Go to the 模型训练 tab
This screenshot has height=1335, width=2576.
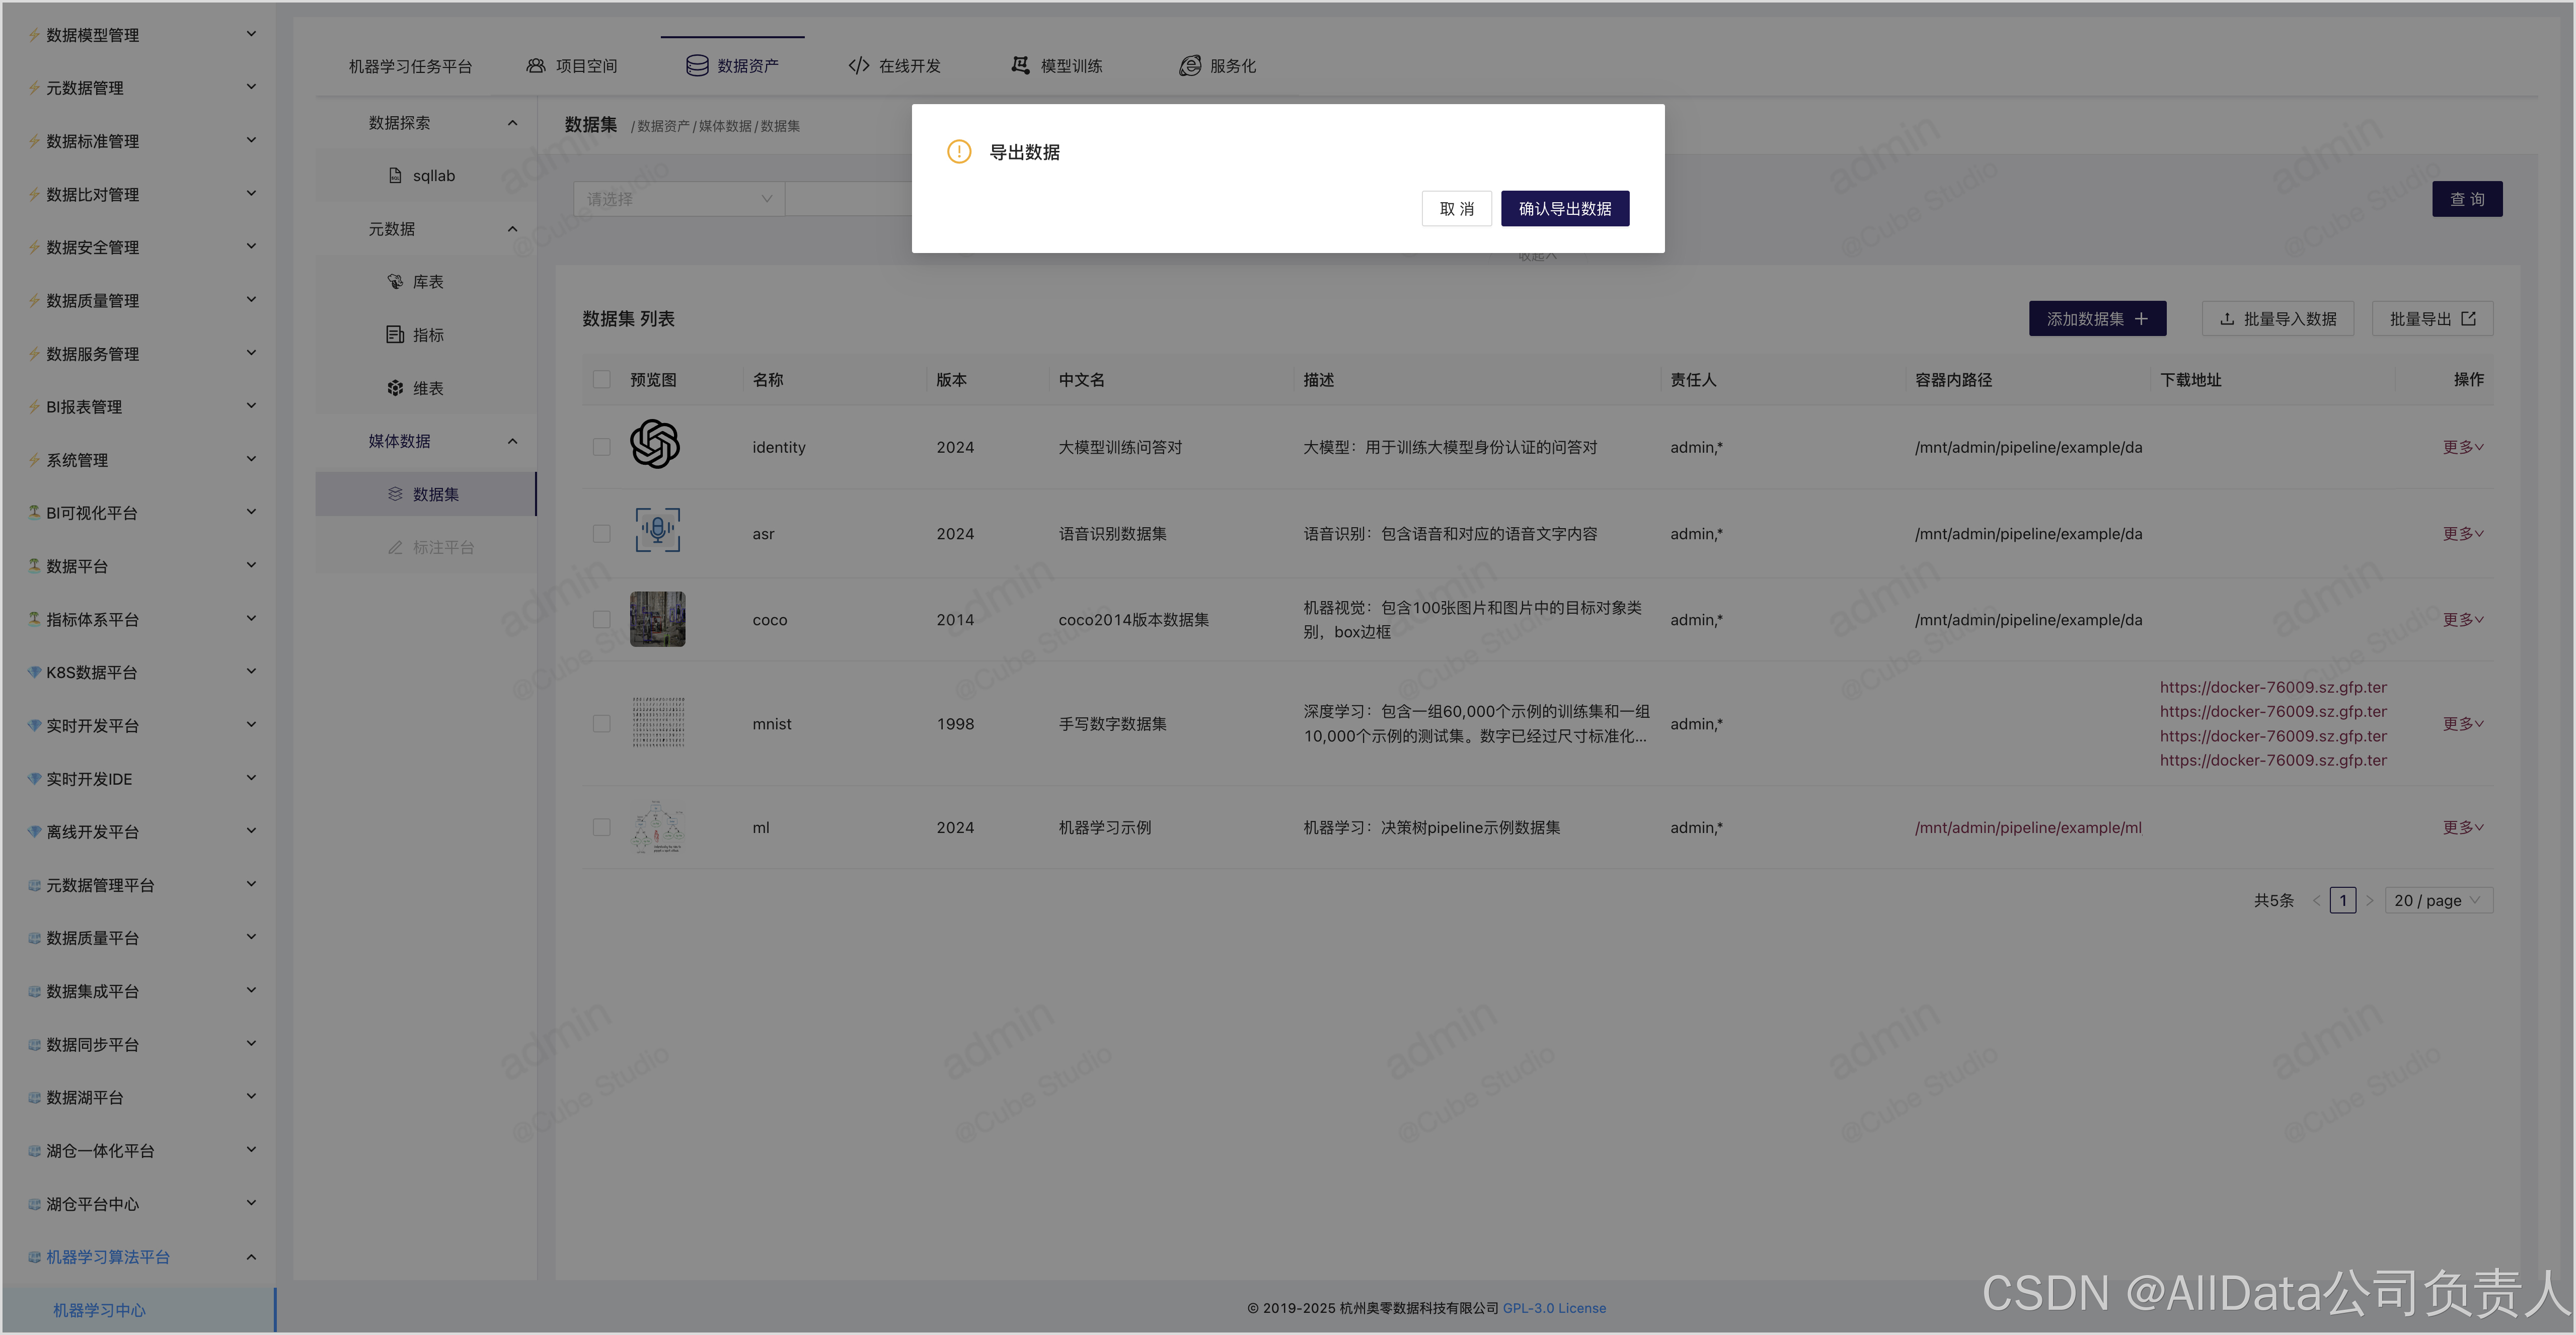point(1056,66)
